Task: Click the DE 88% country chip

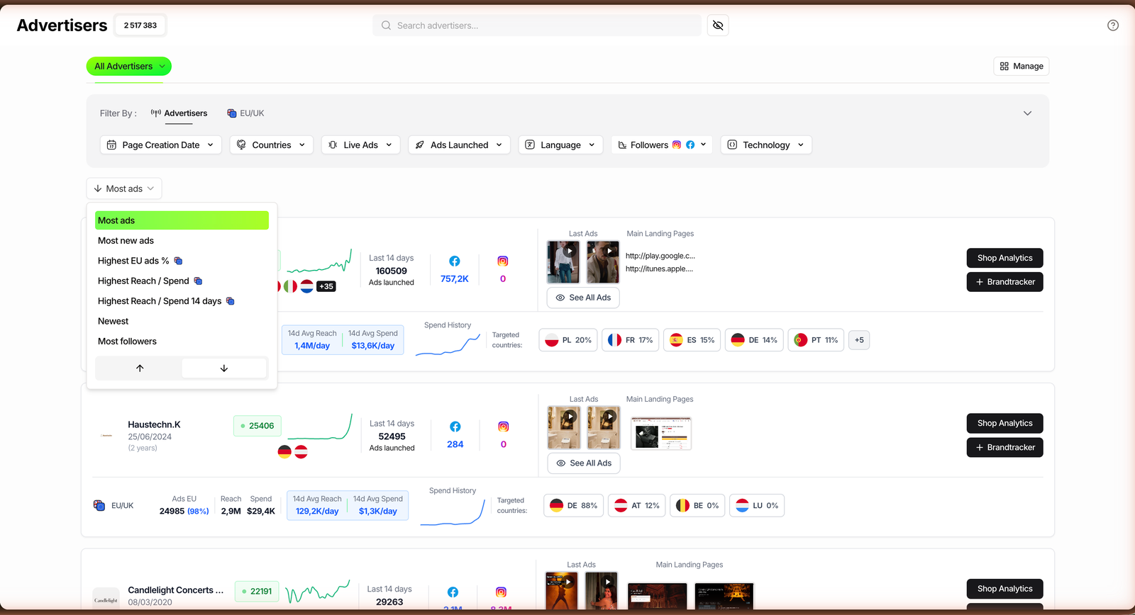Action: click(x=574, y=505)
